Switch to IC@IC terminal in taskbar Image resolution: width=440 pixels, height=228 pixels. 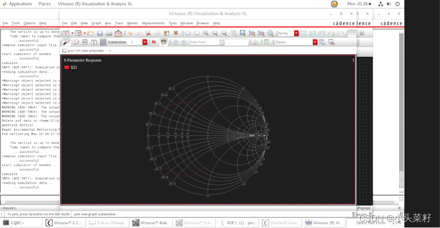[22, 223]
